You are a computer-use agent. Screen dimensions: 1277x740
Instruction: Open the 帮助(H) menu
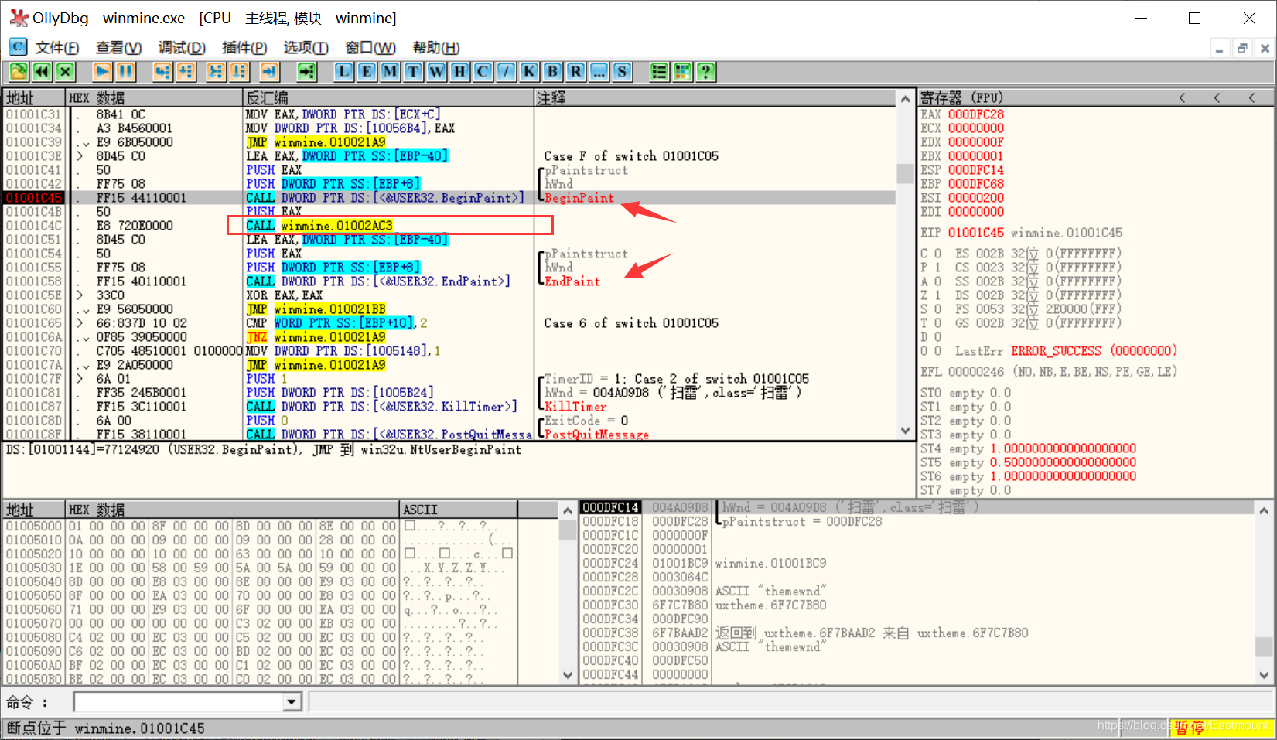436,48
